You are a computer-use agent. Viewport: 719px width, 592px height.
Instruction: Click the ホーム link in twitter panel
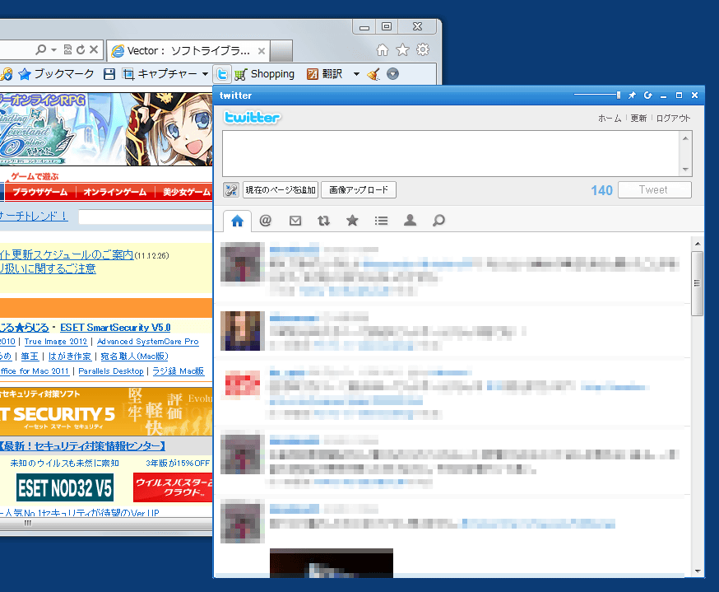click(x=610, y=119)
